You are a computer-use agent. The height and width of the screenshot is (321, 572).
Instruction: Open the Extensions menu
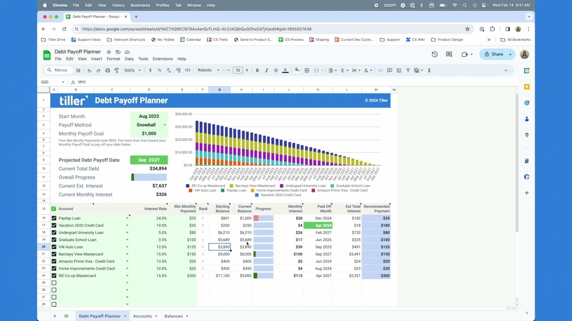pos(163,59)
